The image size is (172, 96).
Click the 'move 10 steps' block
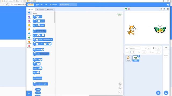pyautogui.click(x=37, y=17)
